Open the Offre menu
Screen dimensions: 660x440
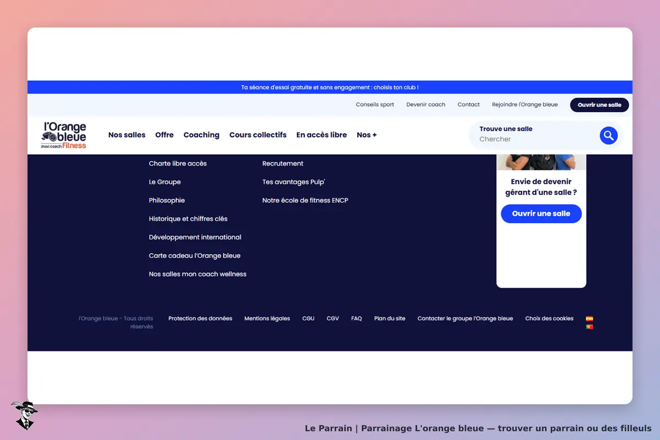point(164,135)
